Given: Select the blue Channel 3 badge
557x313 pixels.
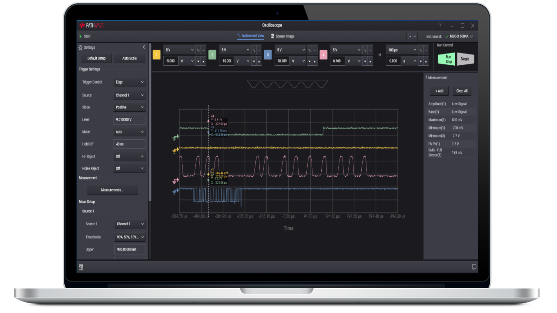Looking at the screenshot, I should (x=268, y=55).
